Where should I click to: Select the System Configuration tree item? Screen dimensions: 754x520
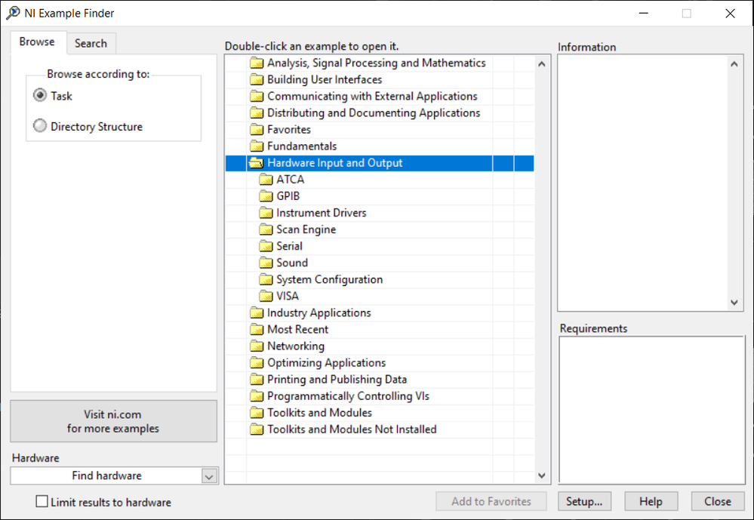point(329,279)
